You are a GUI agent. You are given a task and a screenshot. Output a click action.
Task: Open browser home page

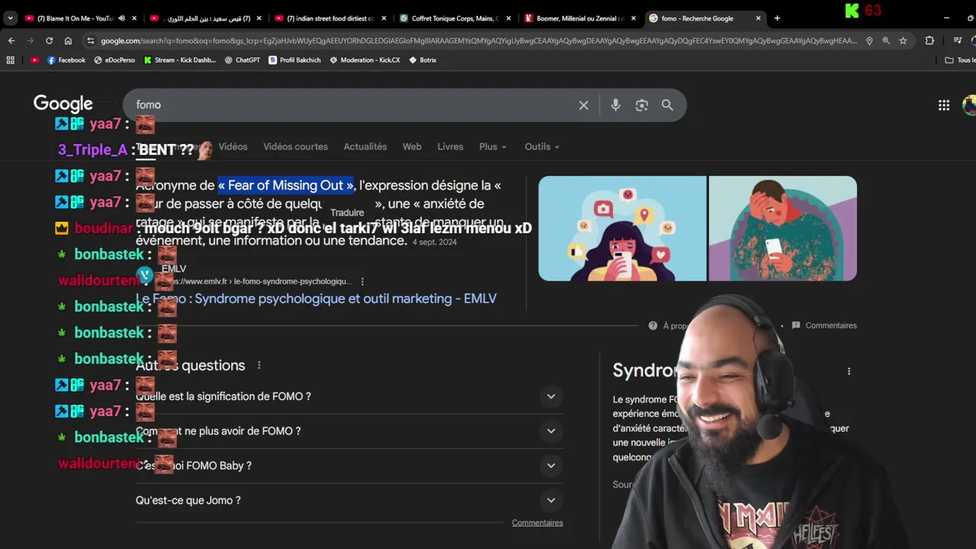point(68,40)
